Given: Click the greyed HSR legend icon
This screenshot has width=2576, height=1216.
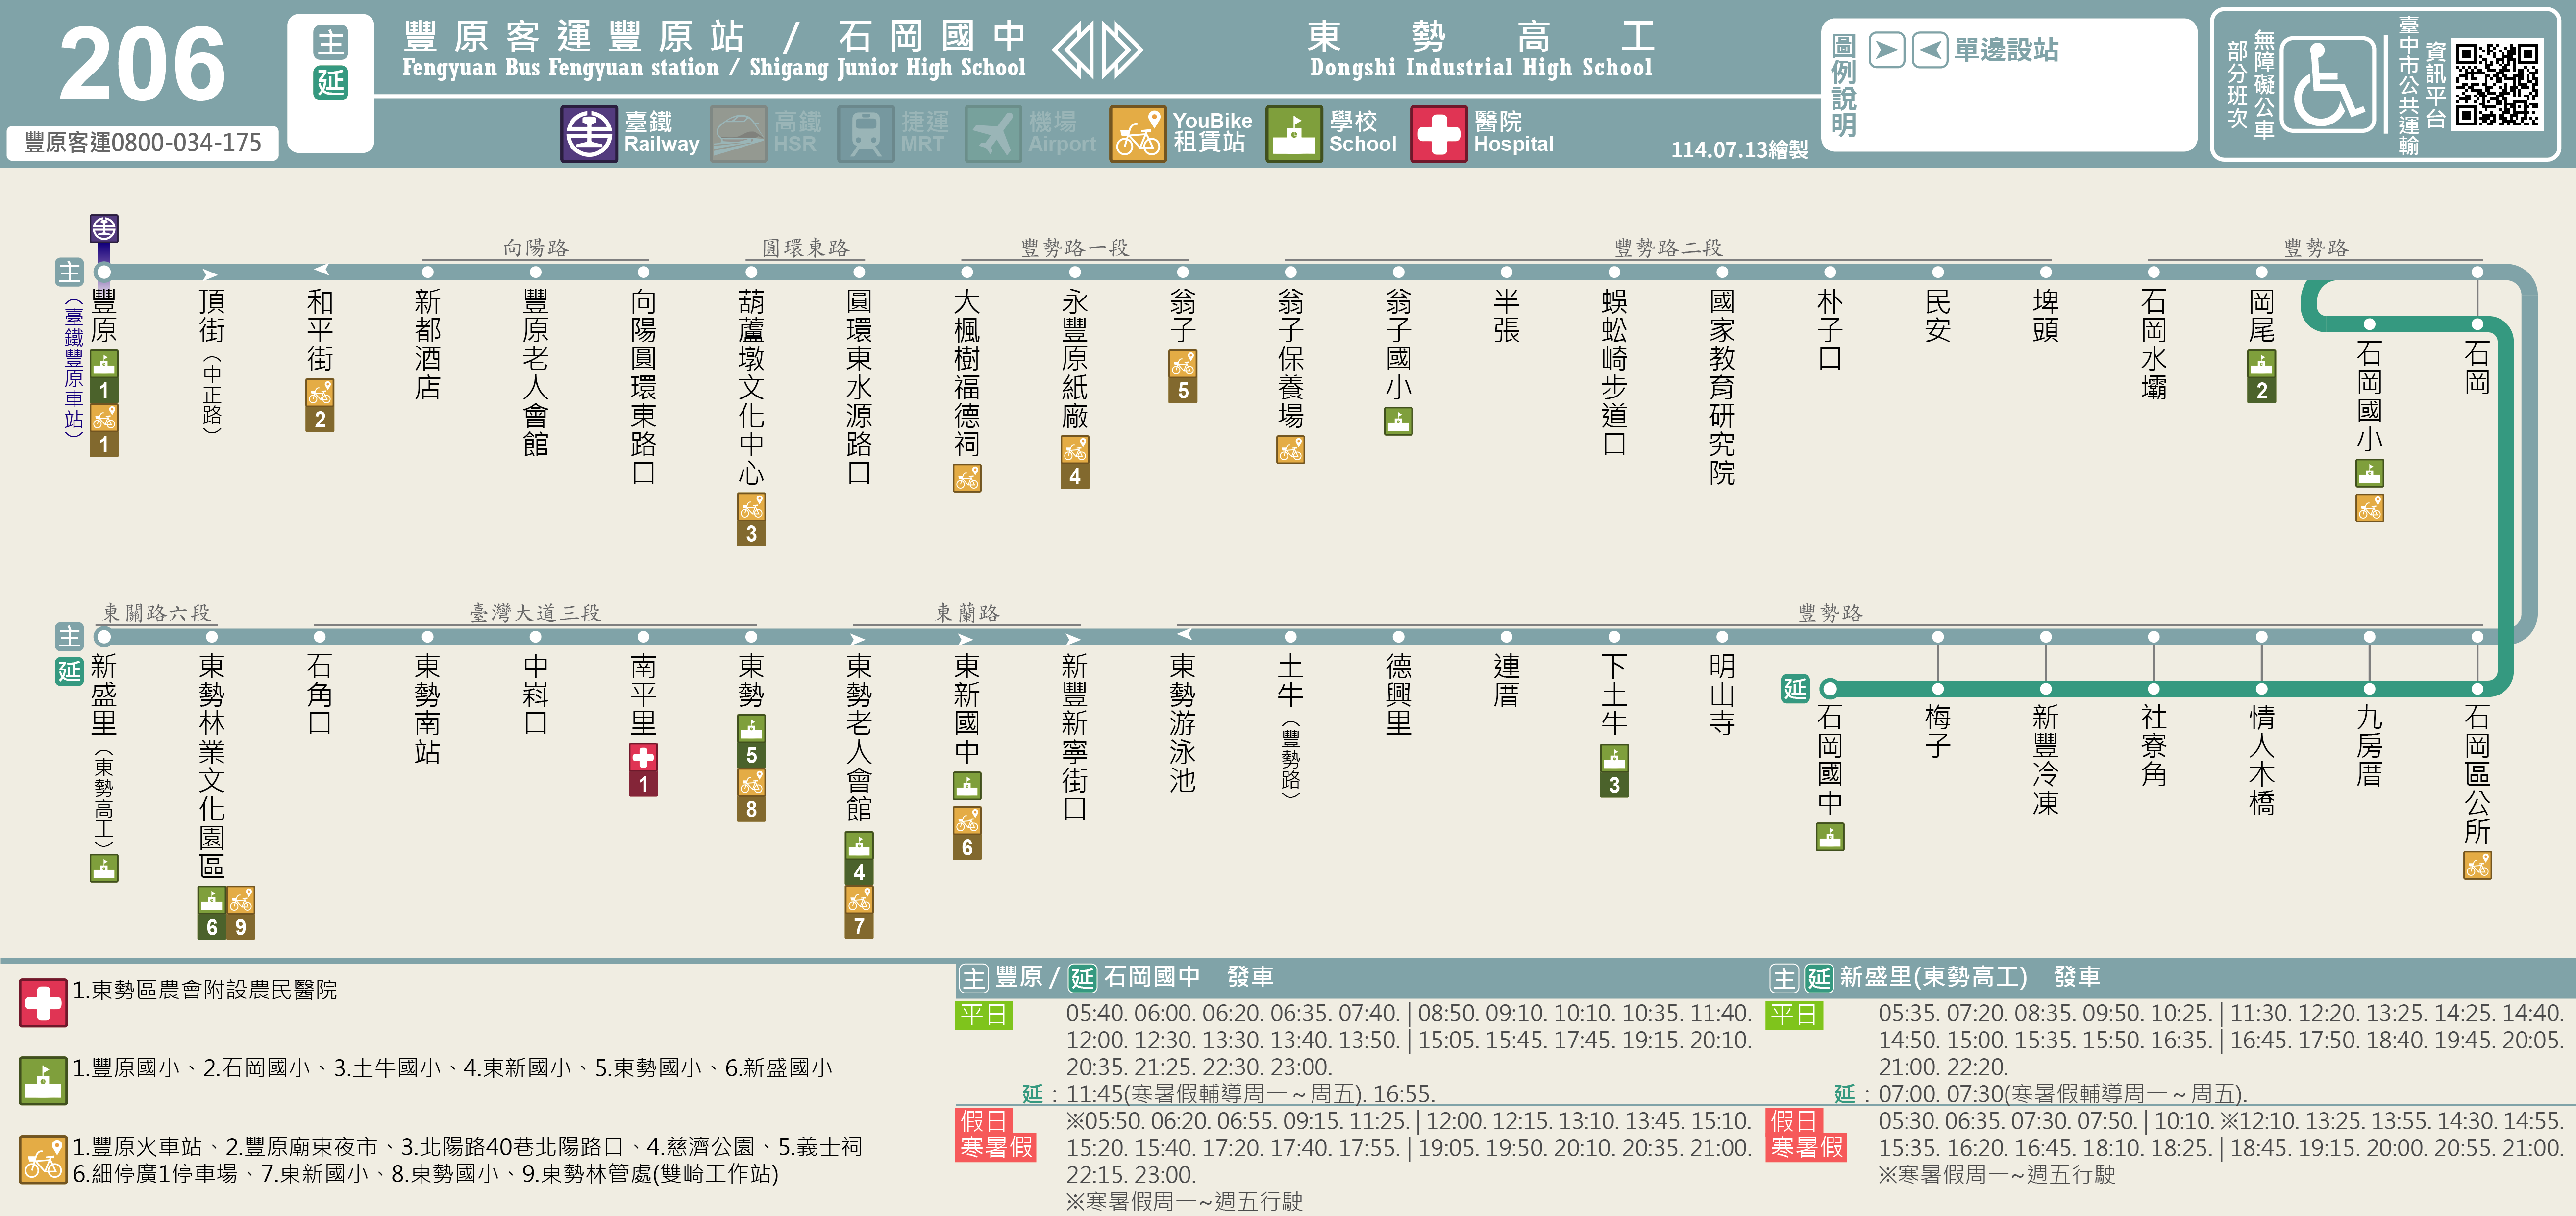Looking at the screenshot, I should click(x=738, y=133).
